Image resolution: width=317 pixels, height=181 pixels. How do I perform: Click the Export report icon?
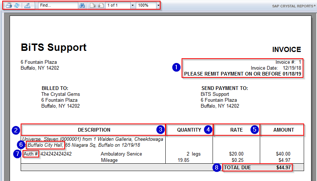(27, 5)
